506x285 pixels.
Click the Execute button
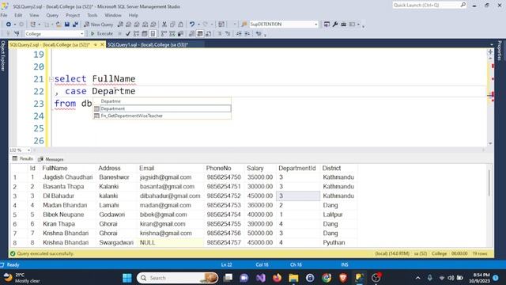[x=101, y=33]
